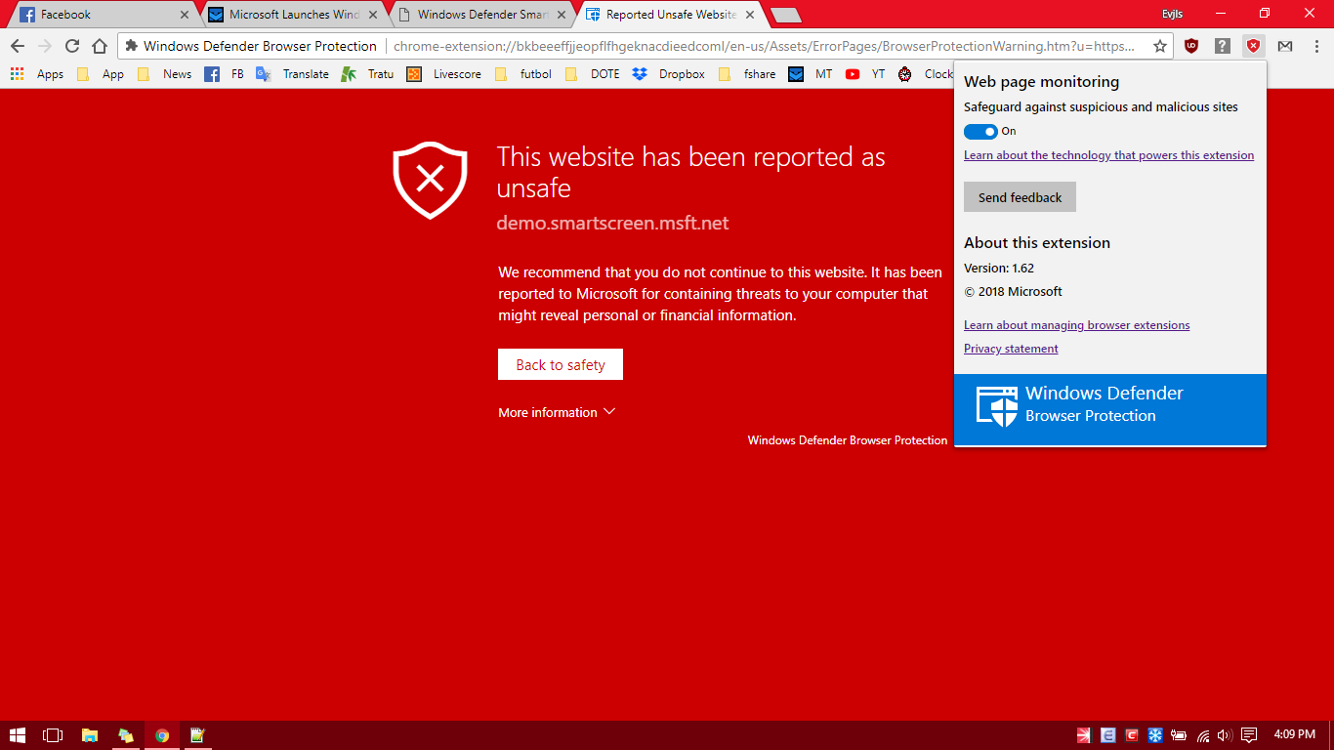Viewport: 1334px width, 750px height.
Task: Open the Windows Start menu
Action: 18,735
